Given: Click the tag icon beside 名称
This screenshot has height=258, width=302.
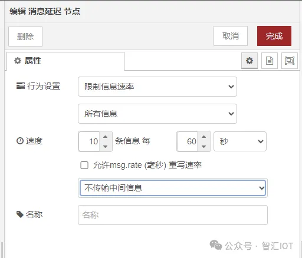Looking at the screenshot, I should (20, 214).
